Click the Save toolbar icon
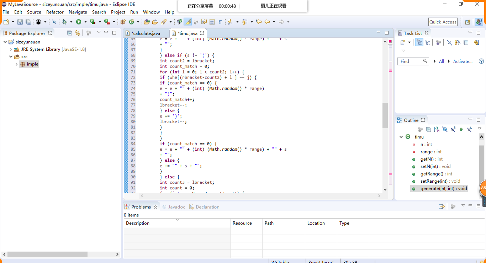 pos(20,22)
